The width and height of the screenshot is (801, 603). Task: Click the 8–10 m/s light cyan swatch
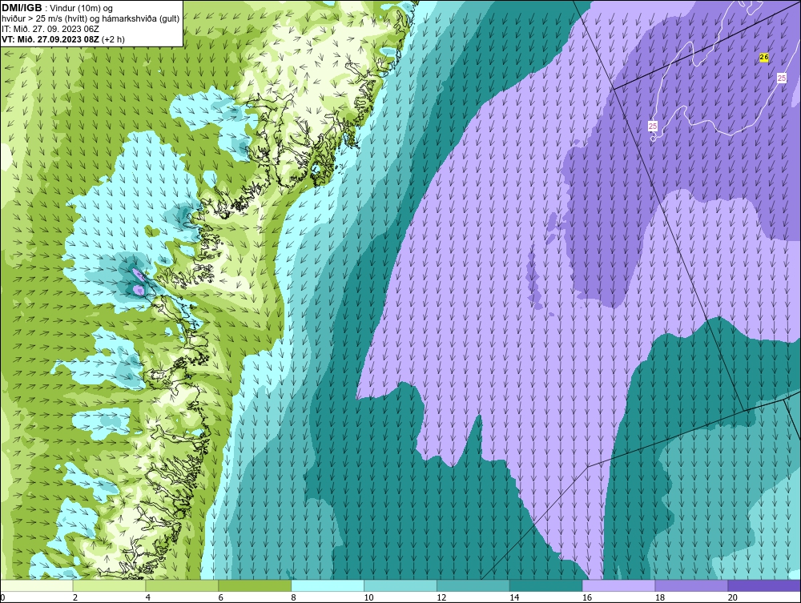point(328,585)
